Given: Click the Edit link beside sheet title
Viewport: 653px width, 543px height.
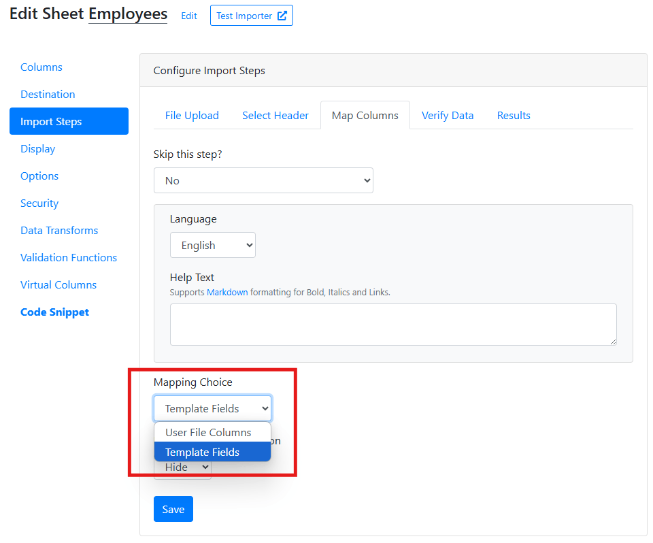Looking at the screenshot, I should pyautogui.click(x=188, y=16).
